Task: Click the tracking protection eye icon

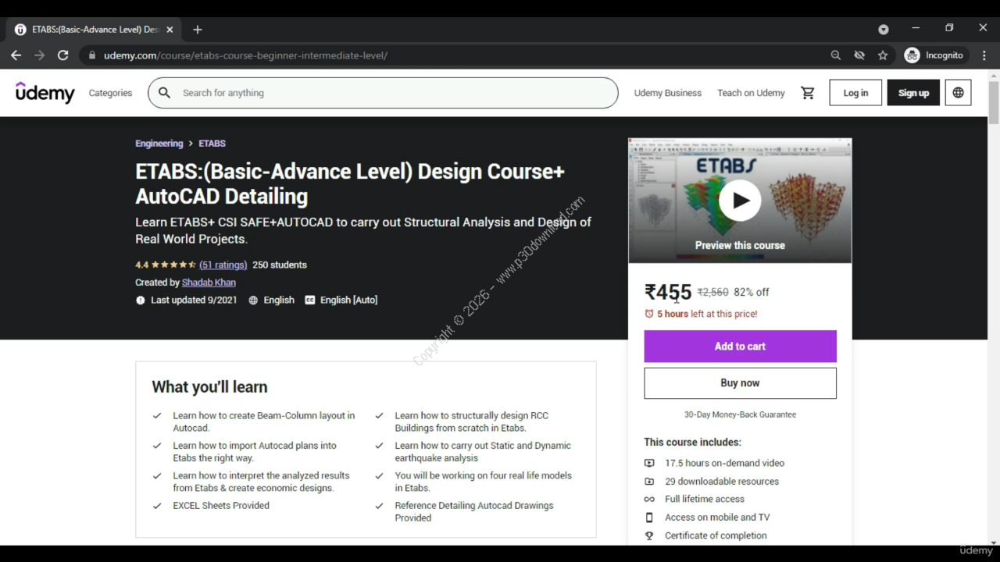Action: click(x=859, y=55)
